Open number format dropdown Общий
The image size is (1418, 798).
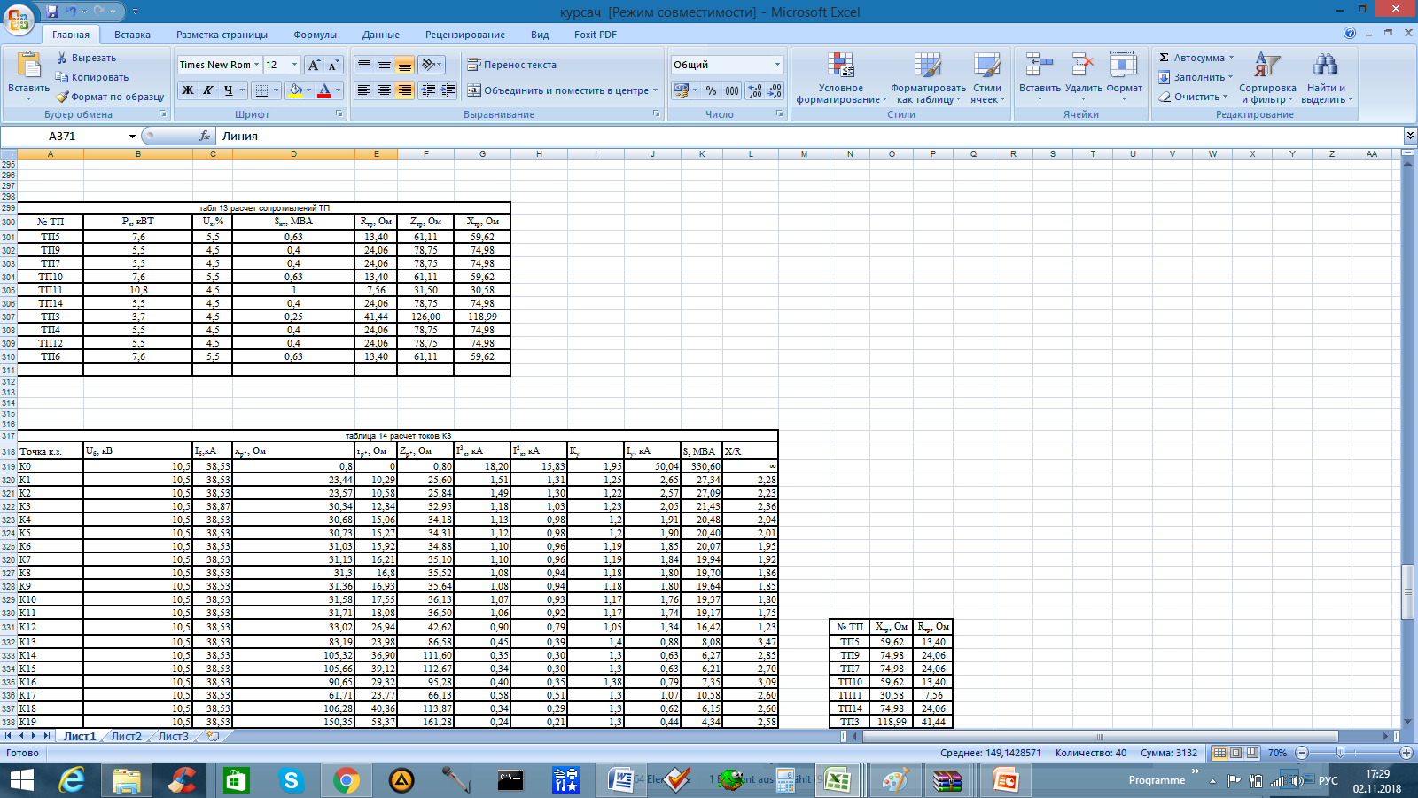777,65
